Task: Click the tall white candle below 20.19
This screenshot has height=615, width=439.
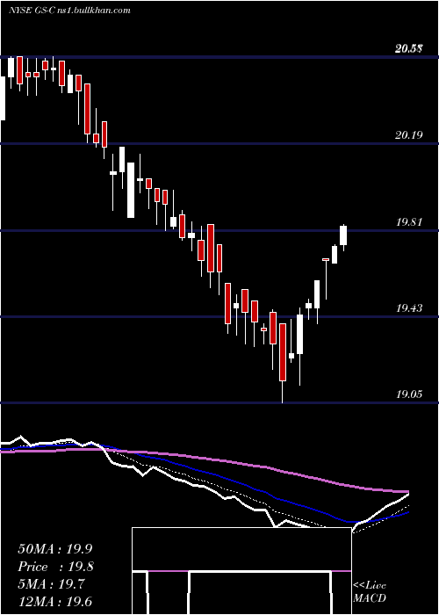Action: point(131,191)
